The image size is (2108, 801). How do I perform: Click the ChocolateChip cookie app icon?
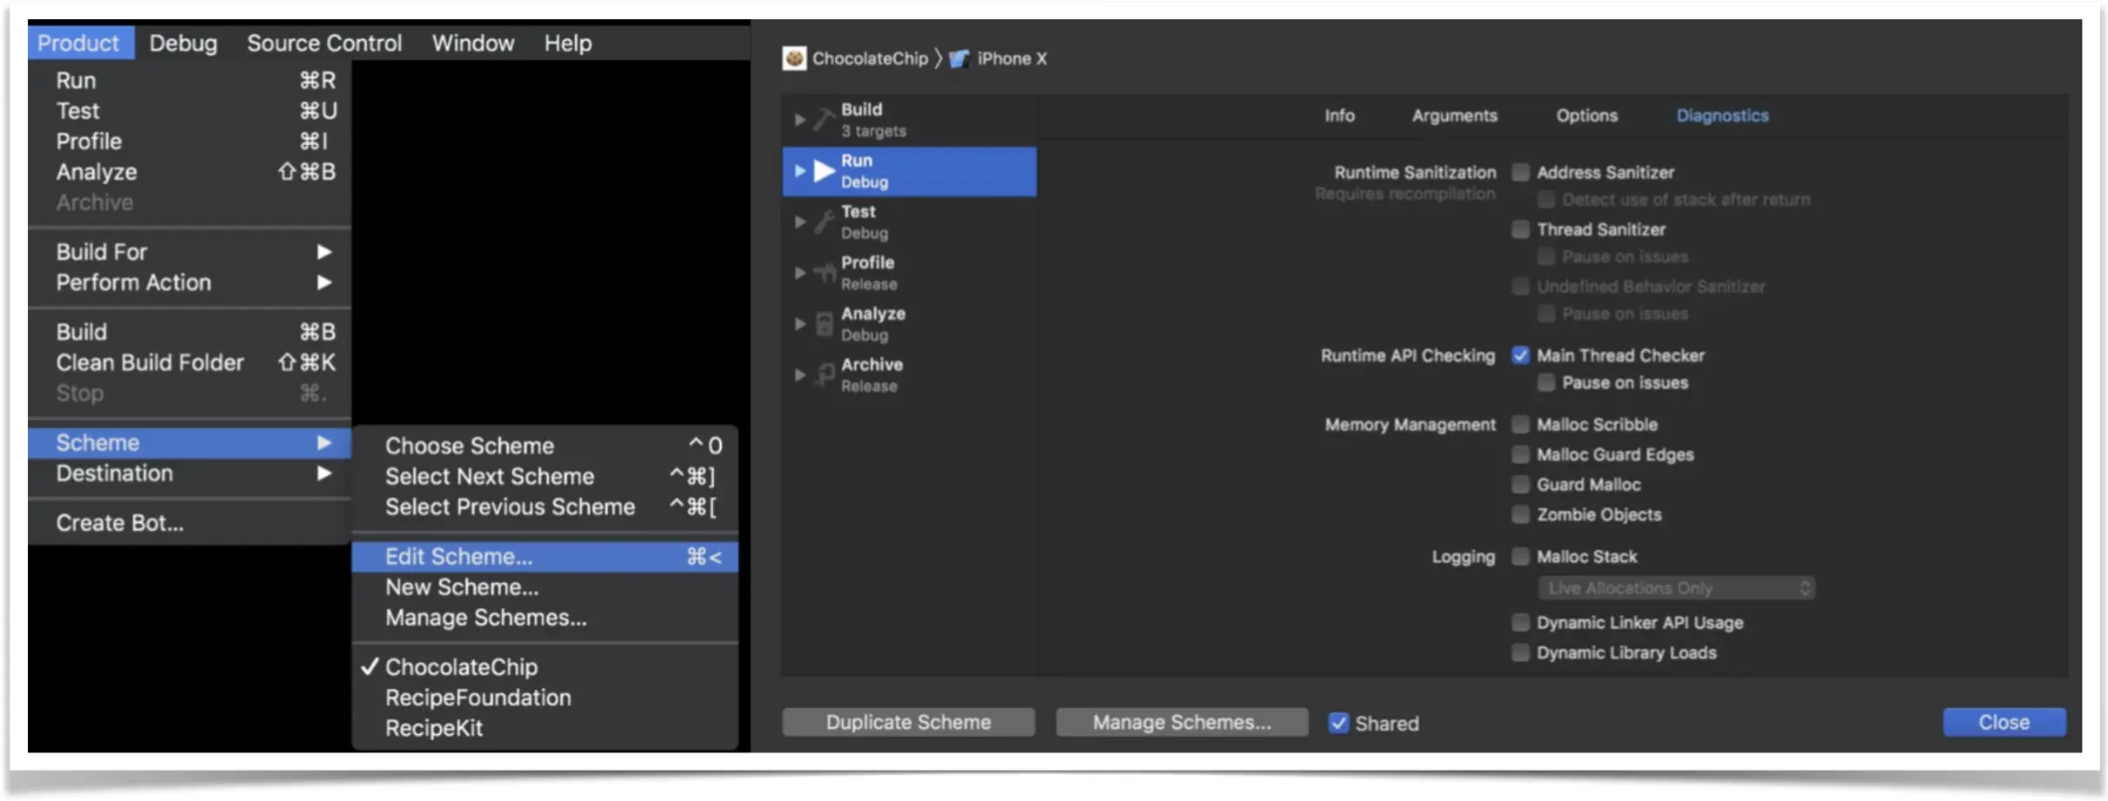(x=794, y=58)
